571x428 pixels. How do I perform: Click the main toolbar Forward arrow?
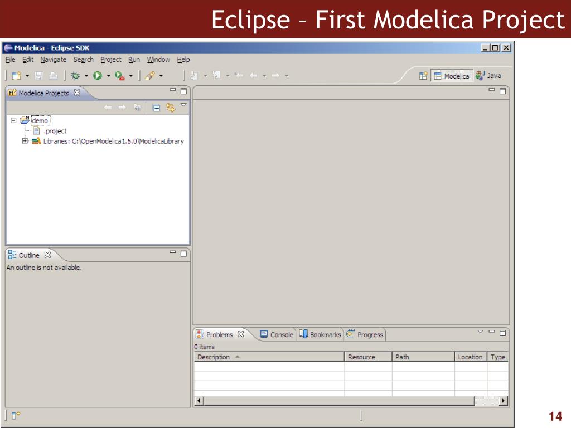pyautogui.click(x=275, y=76)
